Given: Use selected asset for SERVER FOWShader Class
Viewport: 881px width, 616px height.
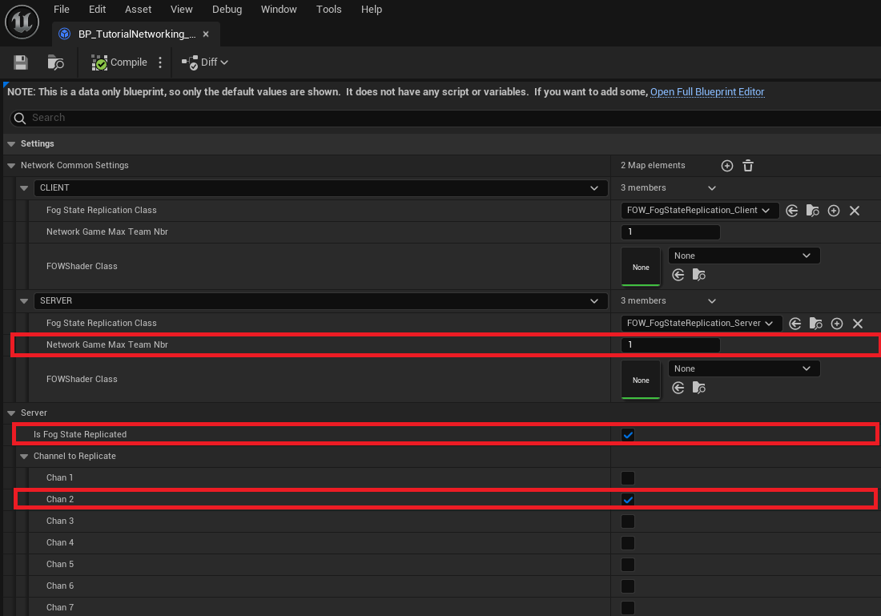Looking at the screenshot, I should pos(678,388).
